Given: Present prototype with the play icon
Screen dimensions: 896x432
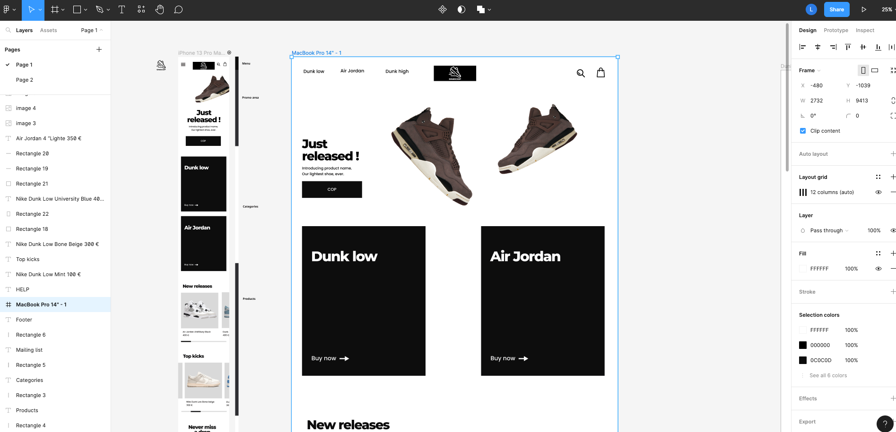Looking at the screenshot, I should coord(864,9).
